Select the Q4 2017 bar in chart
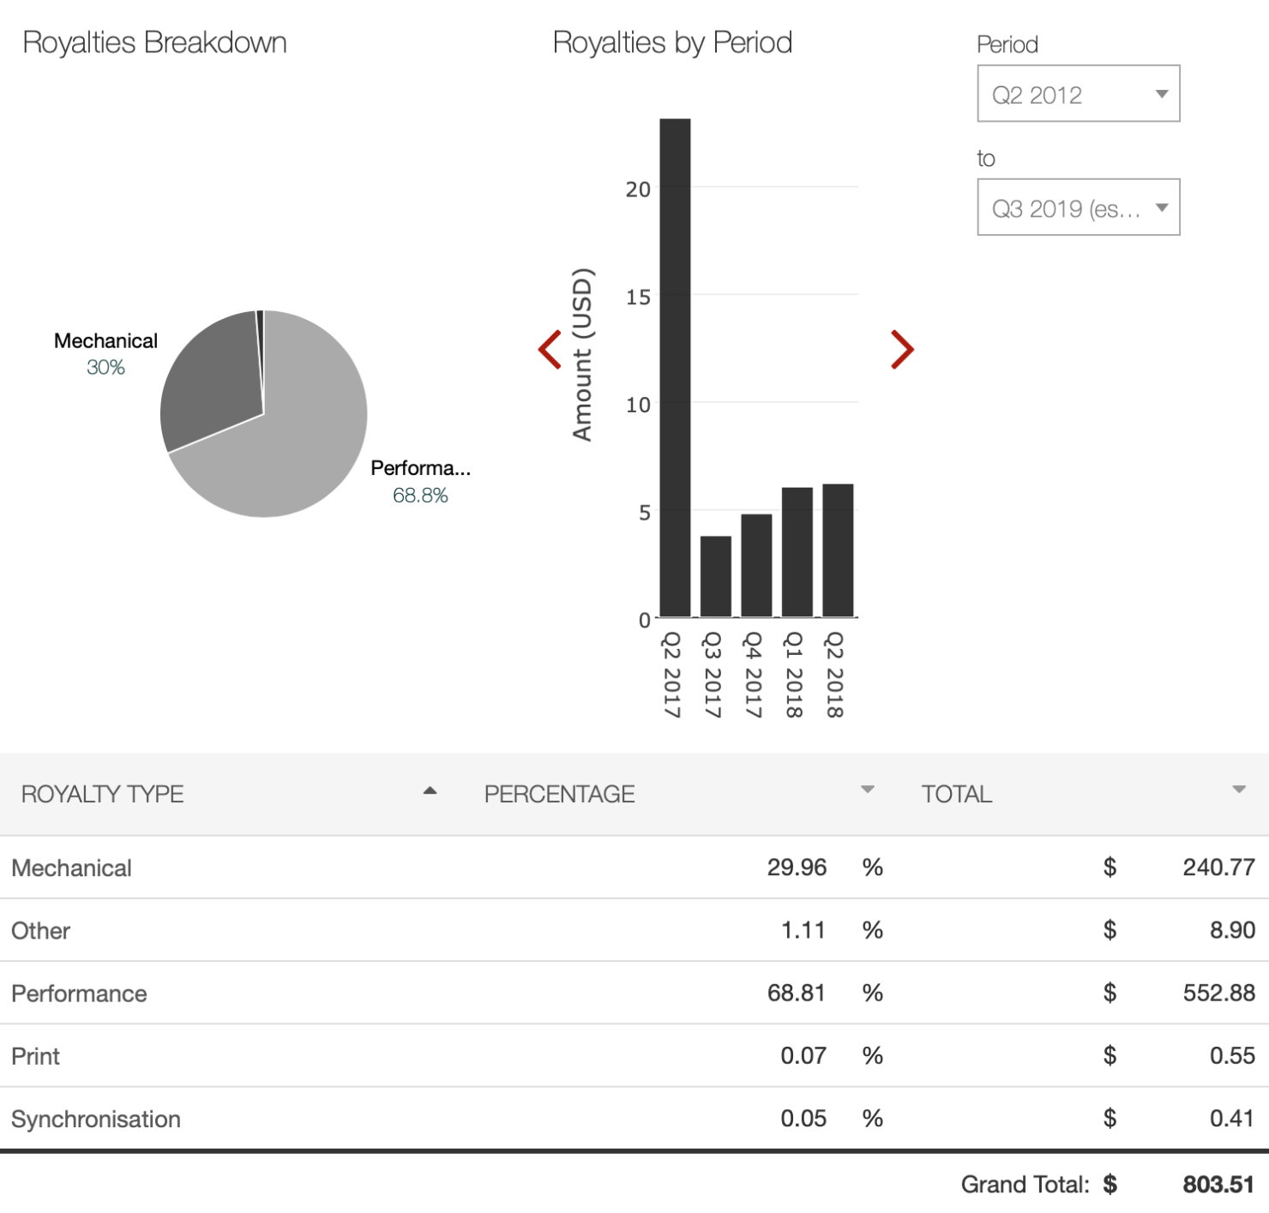 756,566
